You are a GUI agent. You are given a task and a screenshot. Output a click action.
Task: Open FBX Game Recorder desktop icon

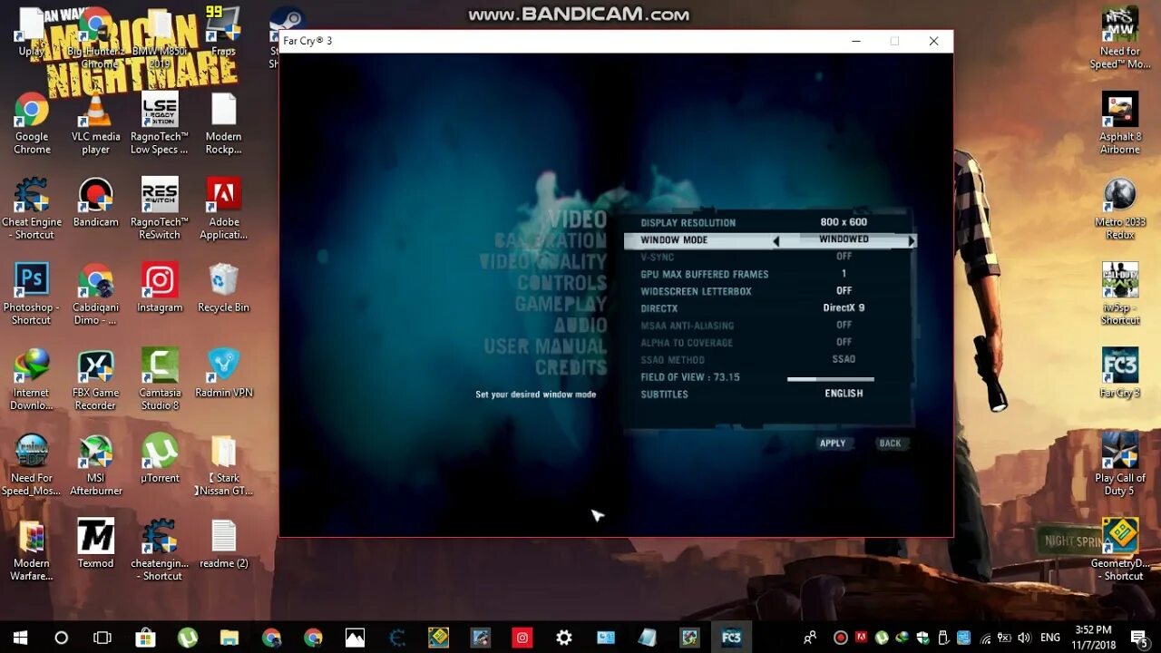(95, 378)
